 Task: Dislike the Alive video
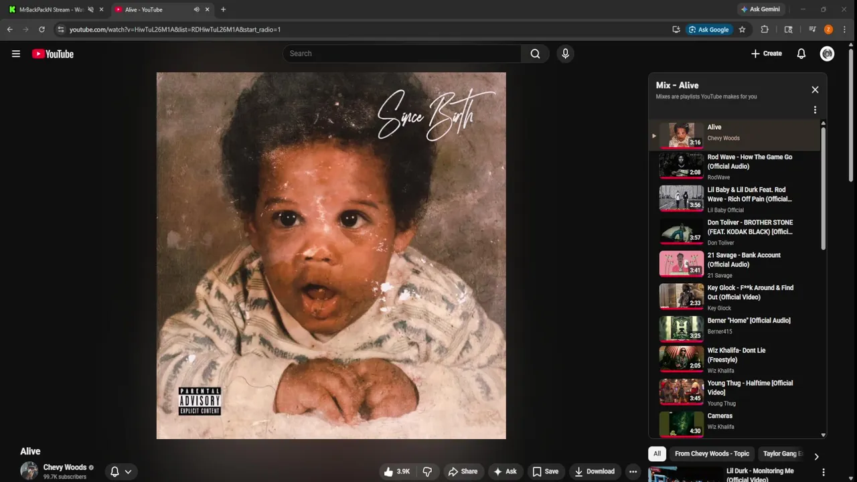point(427,471)
